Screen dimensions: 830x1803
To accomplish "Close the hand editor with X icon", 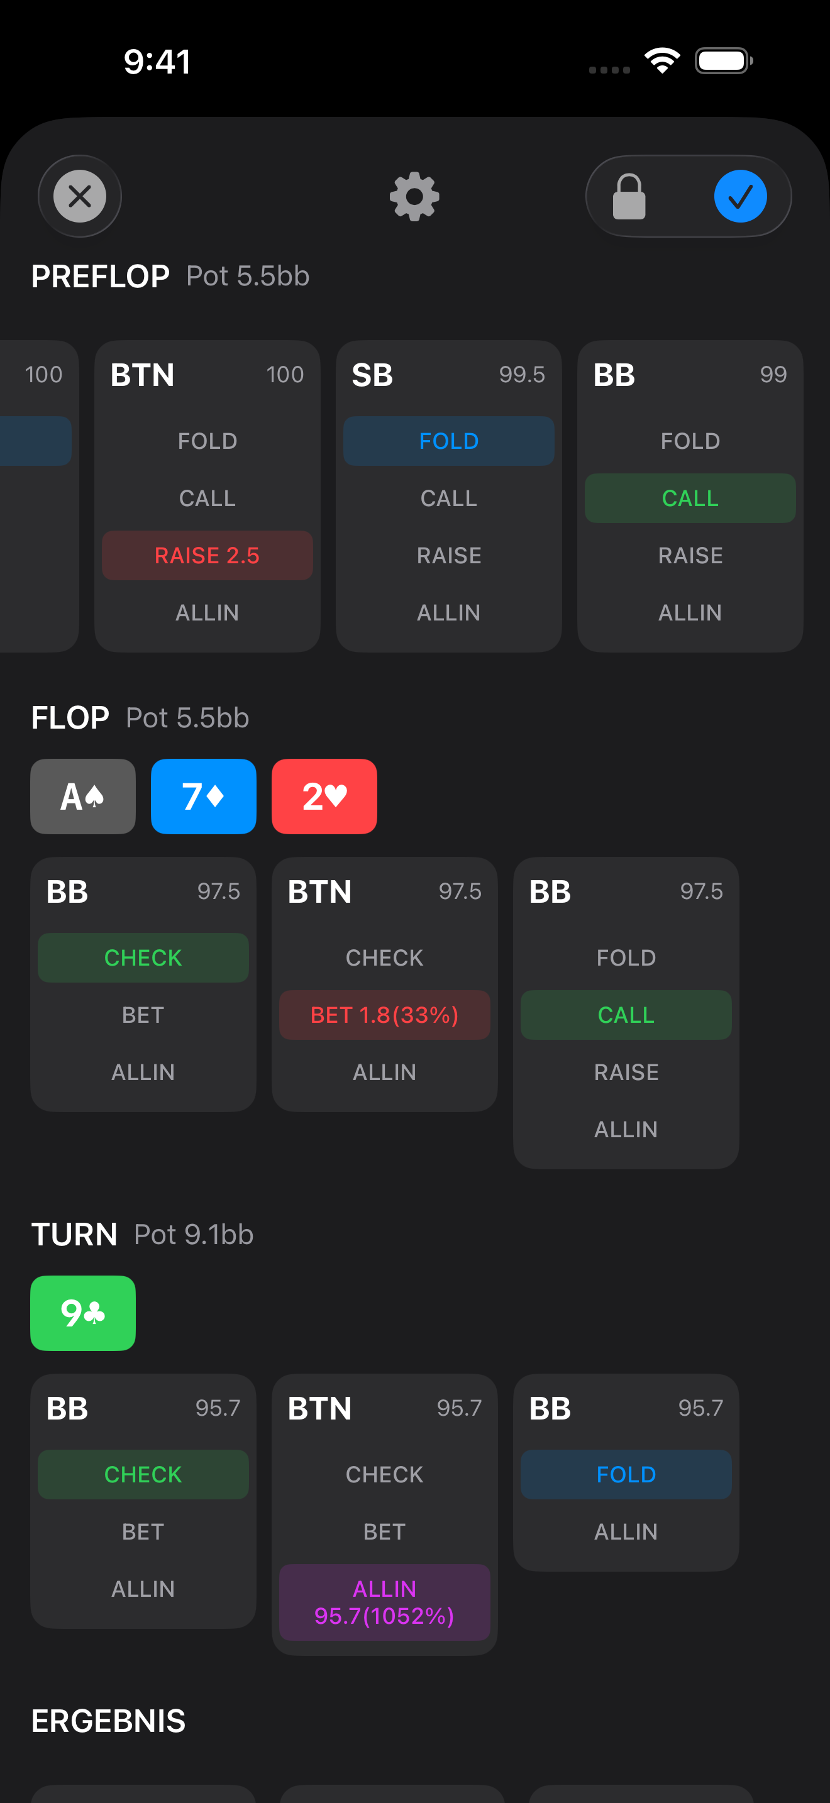I will click(x=80, y=196).
